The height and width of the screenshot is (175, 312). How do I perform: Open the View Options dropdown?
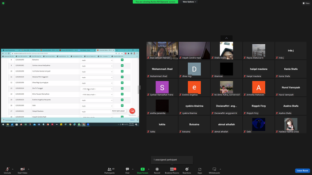point(189,2)
